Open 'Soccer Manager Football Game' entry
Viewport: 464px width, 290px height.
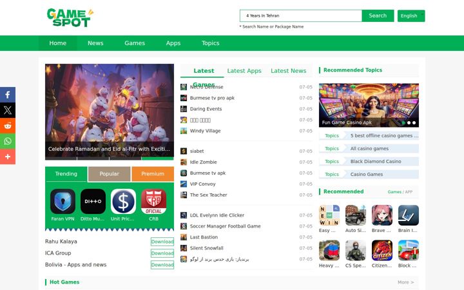[x=225, y=226]
